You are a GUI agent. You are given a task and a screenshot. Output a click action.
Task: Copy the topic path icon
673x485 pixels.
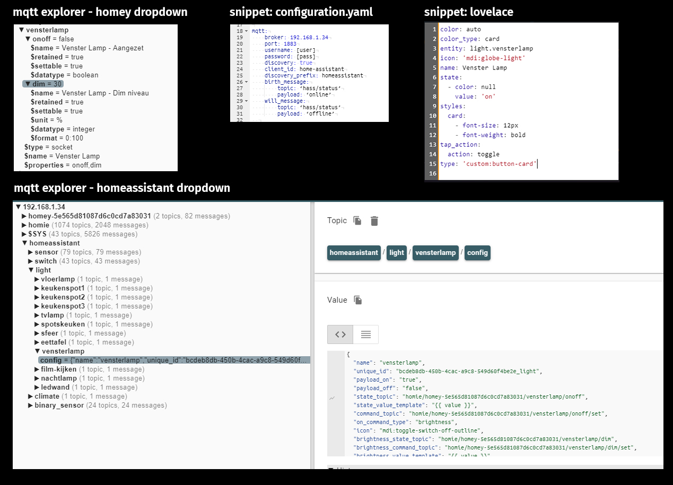point(357,221)
